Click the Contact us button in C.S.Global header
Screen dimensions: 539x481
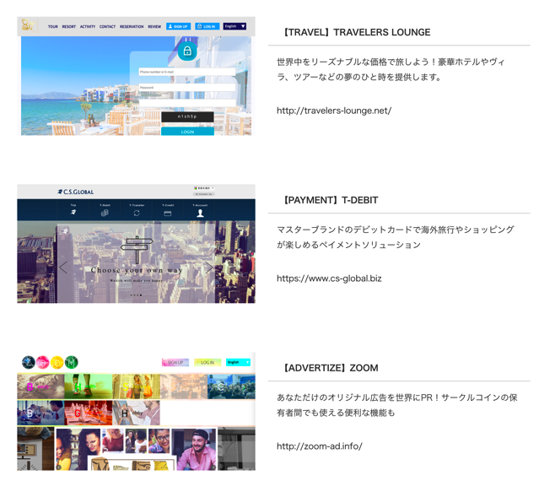click(x=204, y=194)
